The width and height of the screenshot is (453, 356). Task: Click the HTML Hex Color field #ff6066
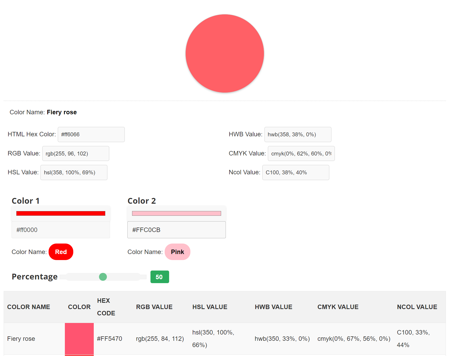[91, 134]
